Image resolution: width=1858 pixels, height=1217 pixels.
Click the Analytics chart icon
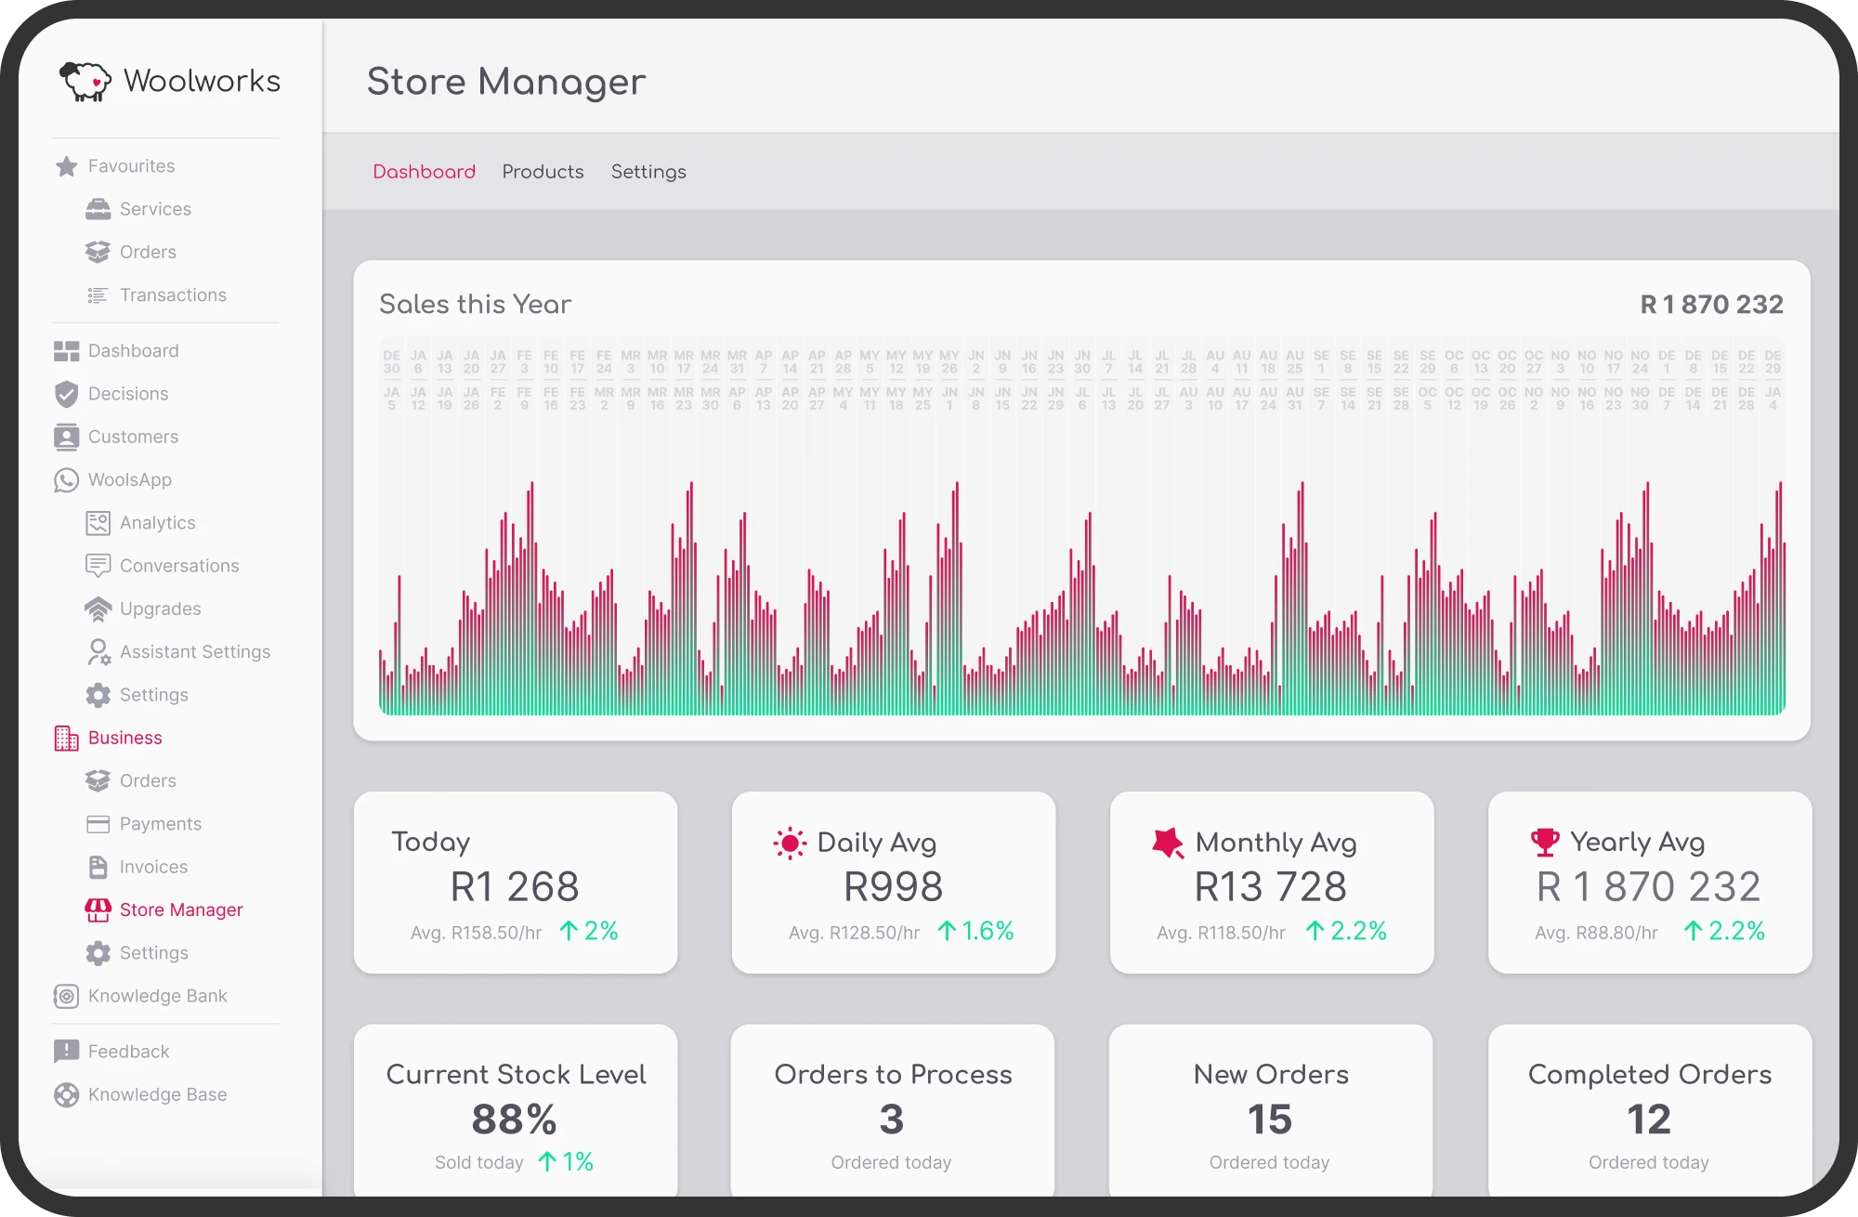click(98, 522)
